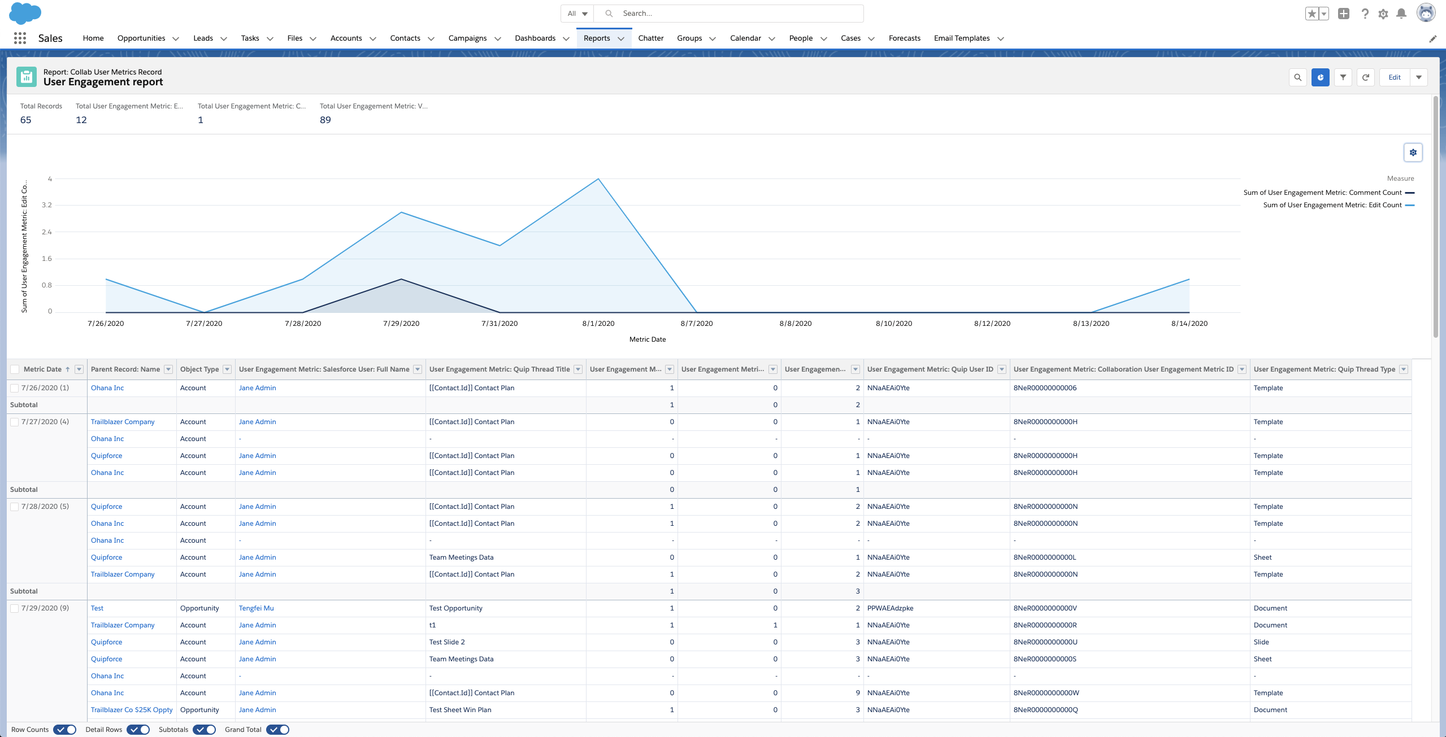
Task: Open the report filter funnel icon
Action: pos(1343,77)
